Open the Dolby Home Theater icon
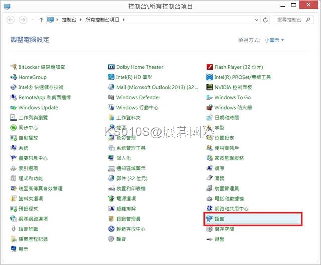The width and height of the screenshot is (321, 265). 111,67
